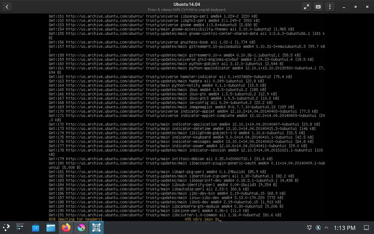Open the notifications bell in system tray
The width and height of the screenshot is (374, 234).
coord(309,228)
